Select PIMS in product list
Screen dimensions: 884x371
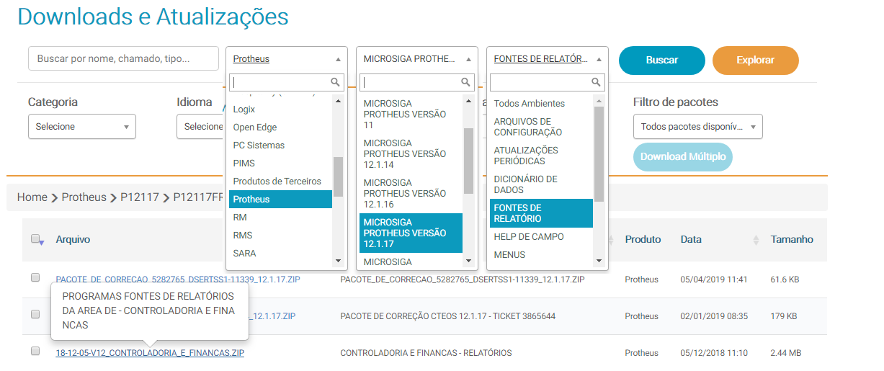[281, 164]
